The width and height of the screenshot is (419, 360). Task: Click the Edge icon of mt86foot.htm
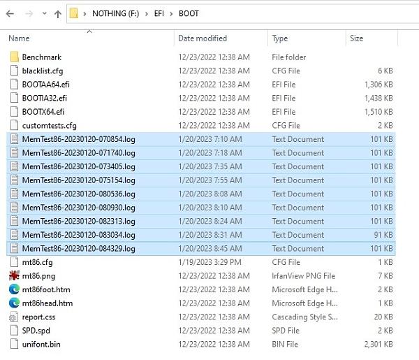tap(14, 289)
